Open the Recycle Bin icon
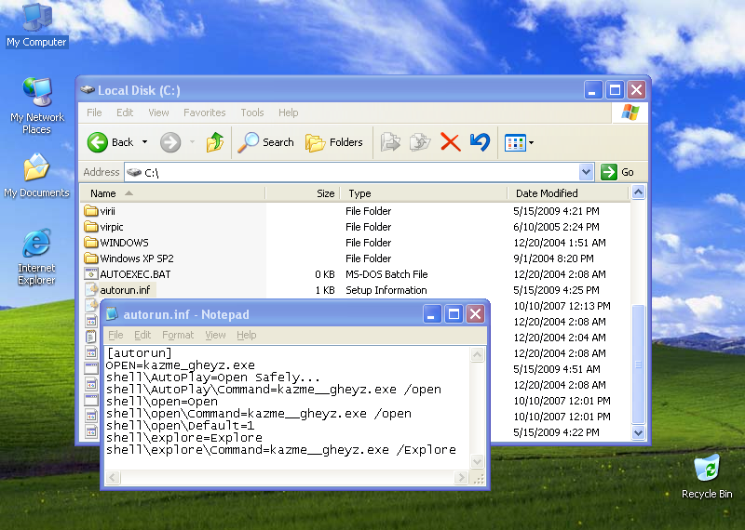745x530 pixels. [x=707, y=476]
